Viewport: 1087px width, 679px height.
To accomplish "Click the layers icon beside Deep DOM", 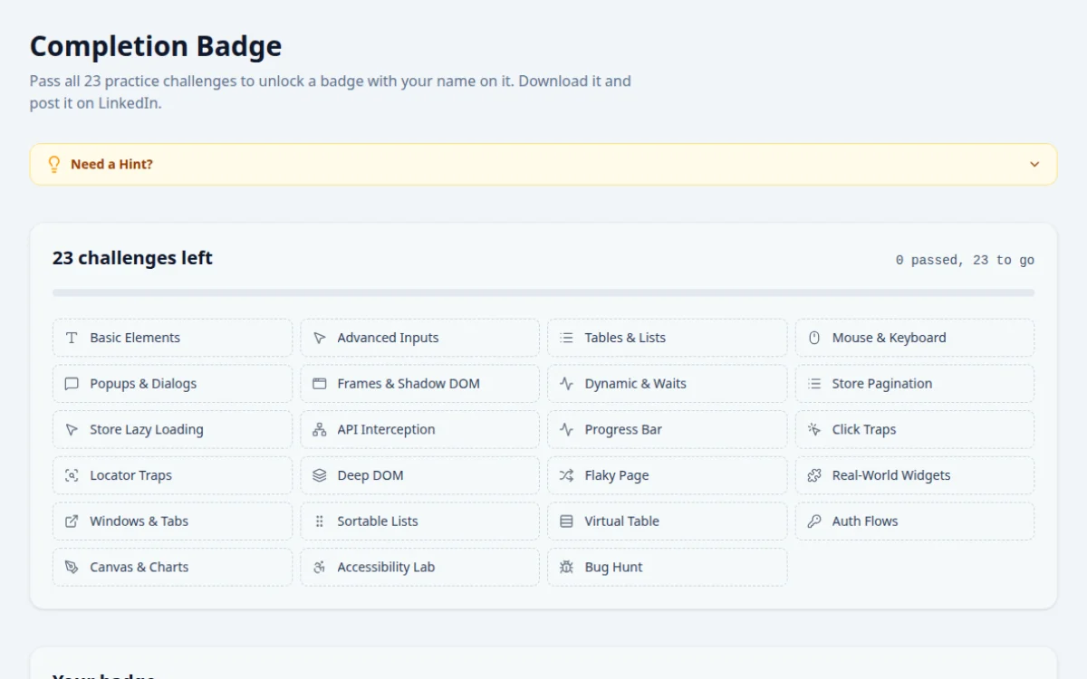I will pyautogui.click(x=319, y=475).
